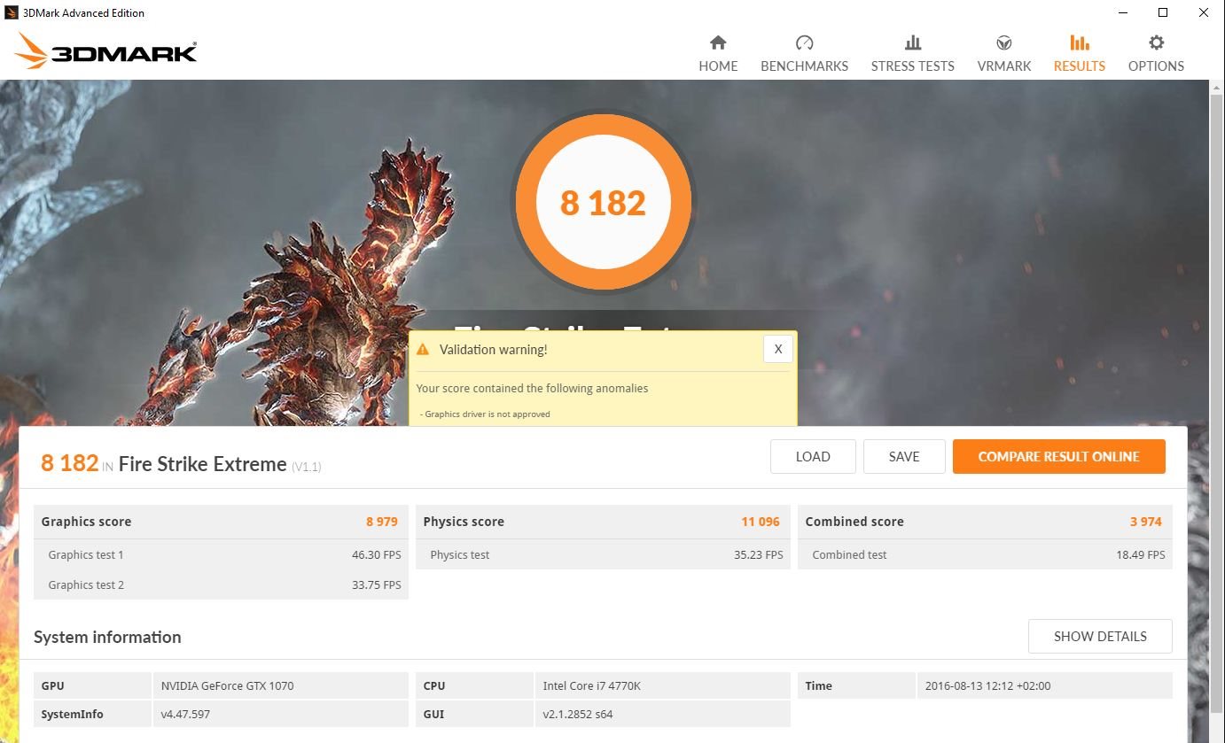The height and width of the screenshot is (743, 1225).
Task: Open the Stress Tests bar chart icon
Action: 912,43
